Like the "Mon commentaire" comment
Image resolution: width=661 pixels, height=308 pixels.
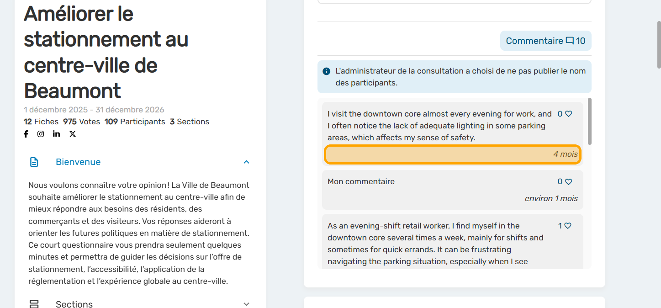tap(569, 182)
